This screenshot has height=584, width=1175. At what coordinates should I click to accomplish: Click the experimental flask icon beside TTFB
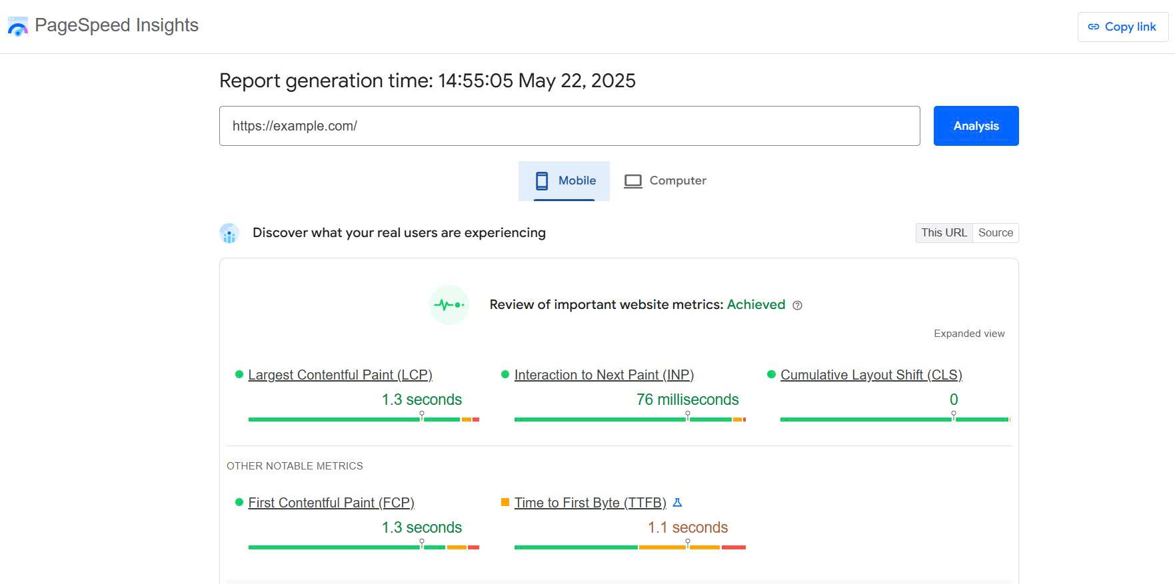pos(677,503)
